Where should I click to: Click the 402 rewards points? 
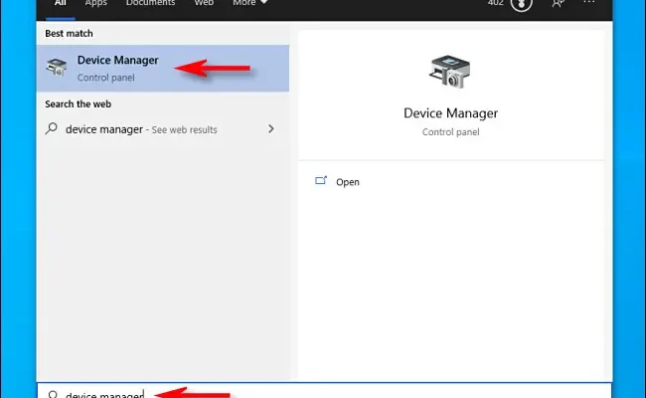click(496, 3)
